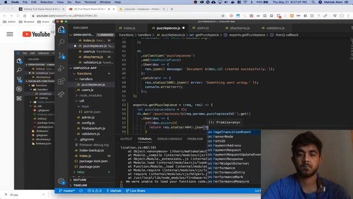Expand the TIMELINE section
Image resolution: width=353 pixels, height=199 pixels.
71,185
